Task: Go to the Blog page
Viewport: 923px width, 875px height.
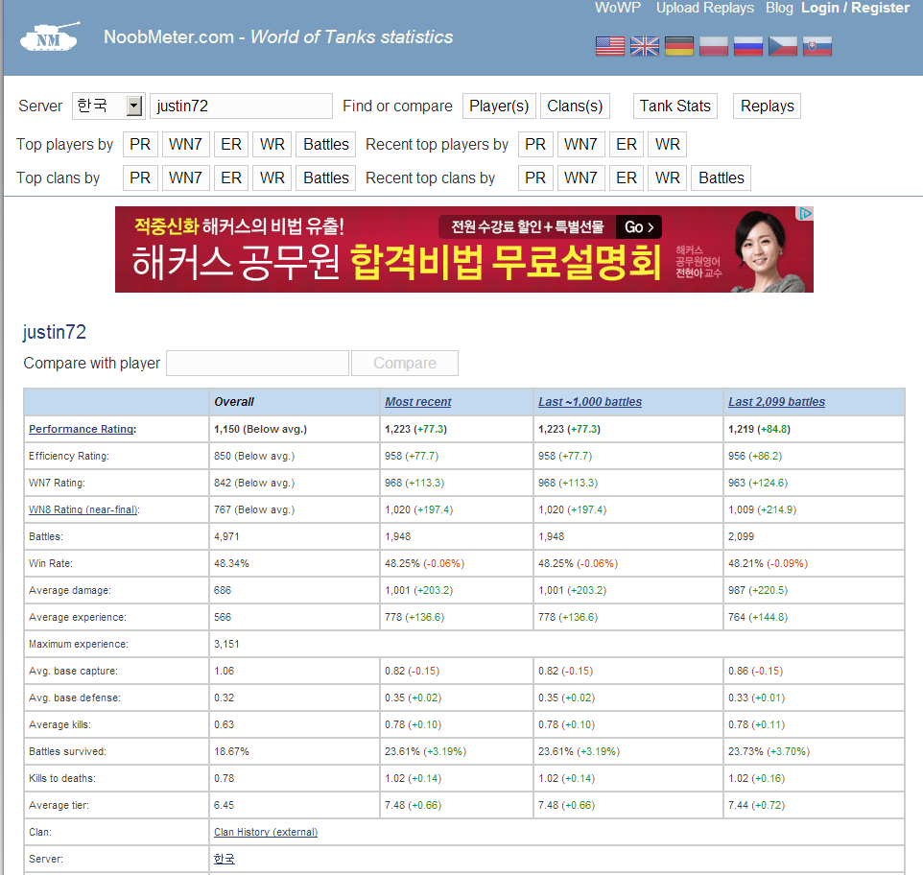Action: 779,8
